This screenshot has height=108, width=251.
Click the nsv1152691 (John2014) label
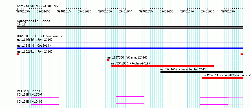point(35,51)
